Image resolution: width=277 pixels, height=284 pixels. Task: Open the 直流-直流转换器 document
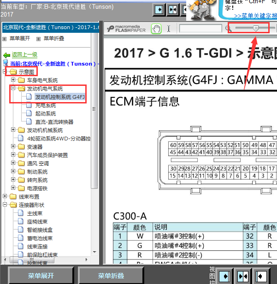(54, 122)
